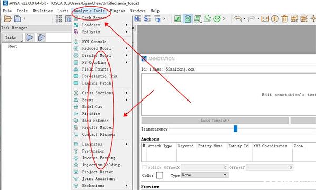
Task: Click the Entity Name column header
Action: (x=210, y=146)
